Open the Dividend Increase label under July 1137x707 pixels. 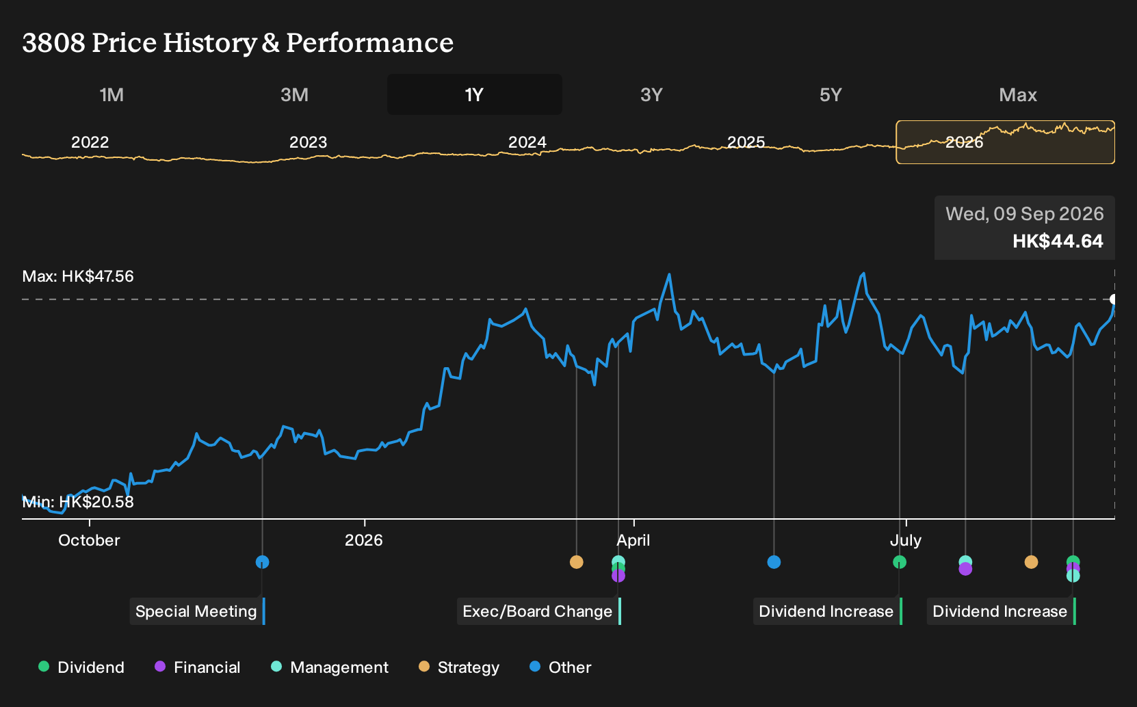(828, 611)
